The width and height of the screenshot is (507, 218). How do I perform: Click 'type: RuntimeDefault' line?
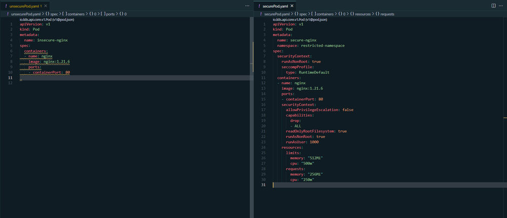click(x=308, y=72)
